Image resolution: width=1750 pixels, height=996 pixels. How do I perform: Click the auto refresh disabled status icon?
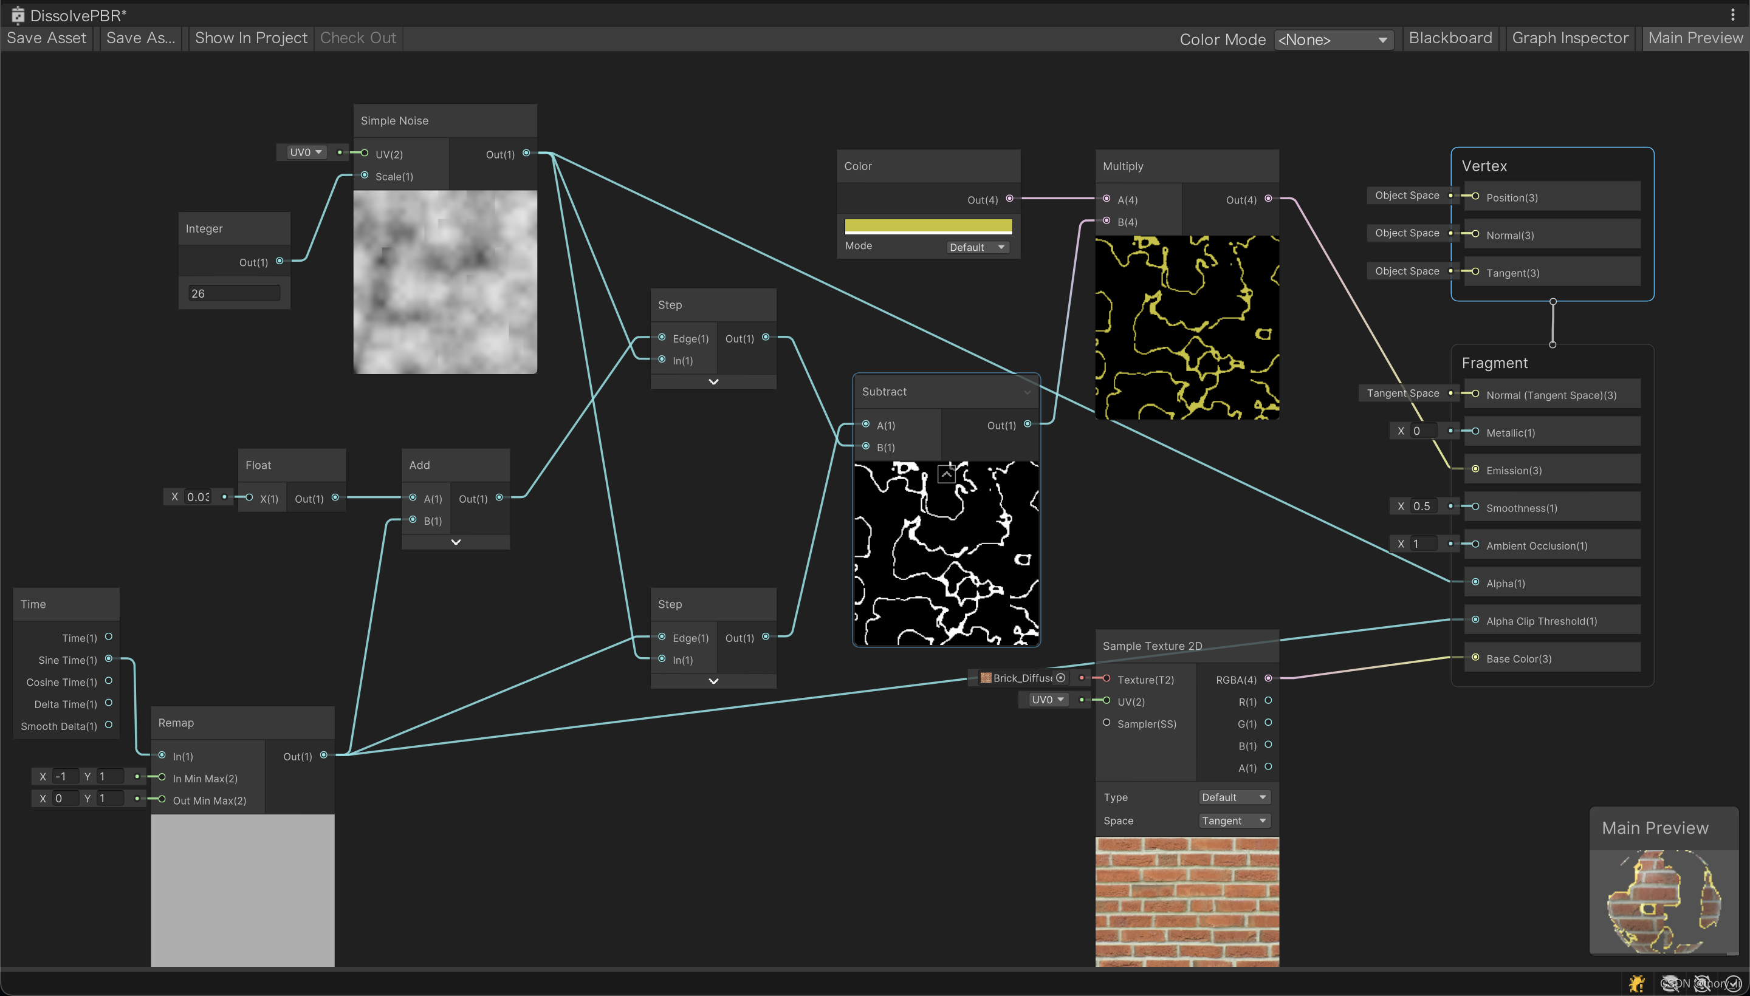tap(1702, 983)
